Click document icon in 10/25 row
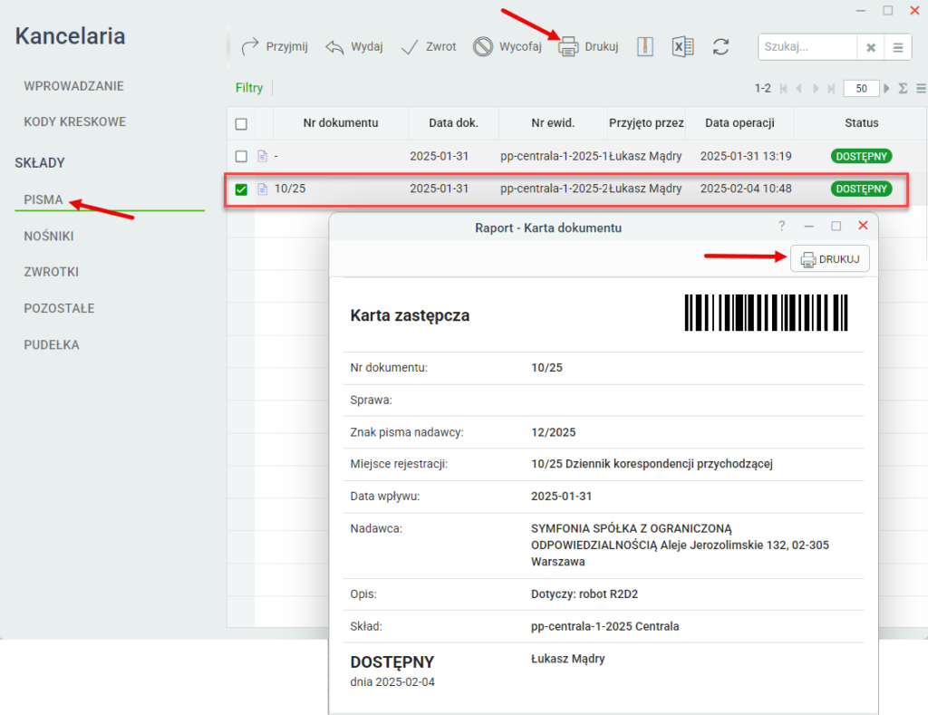928x715 pixels. (263, 188)
